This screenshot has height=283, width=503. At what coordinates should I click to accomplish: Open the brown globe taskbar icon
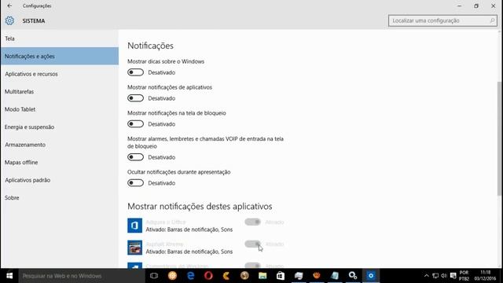click(x=244, y=276)
